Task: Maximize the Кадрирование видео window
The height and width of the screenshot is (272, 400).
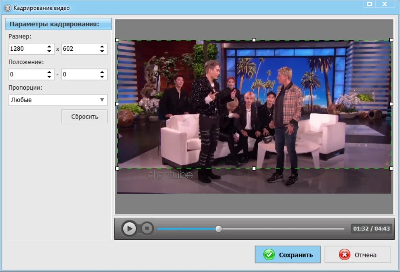Action: click(x=369, y=4)
